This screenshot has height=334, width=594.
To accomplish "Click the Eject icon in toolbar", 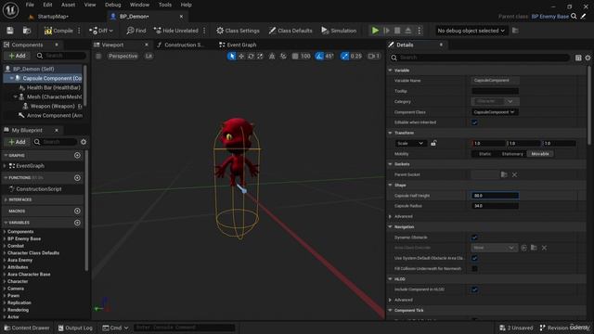I will 408,31.
